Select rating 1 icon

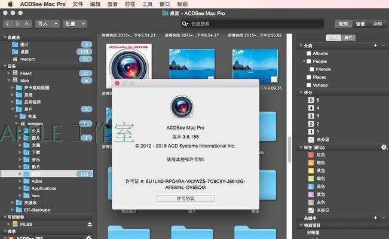(311, 132)
